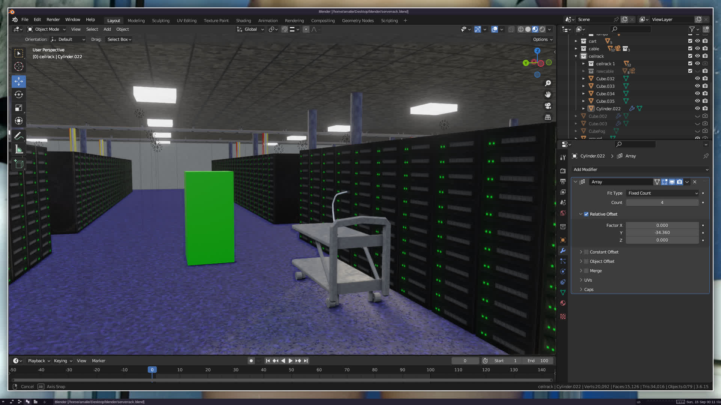Select the Move tool in the toolbar

tap(19, 81)
